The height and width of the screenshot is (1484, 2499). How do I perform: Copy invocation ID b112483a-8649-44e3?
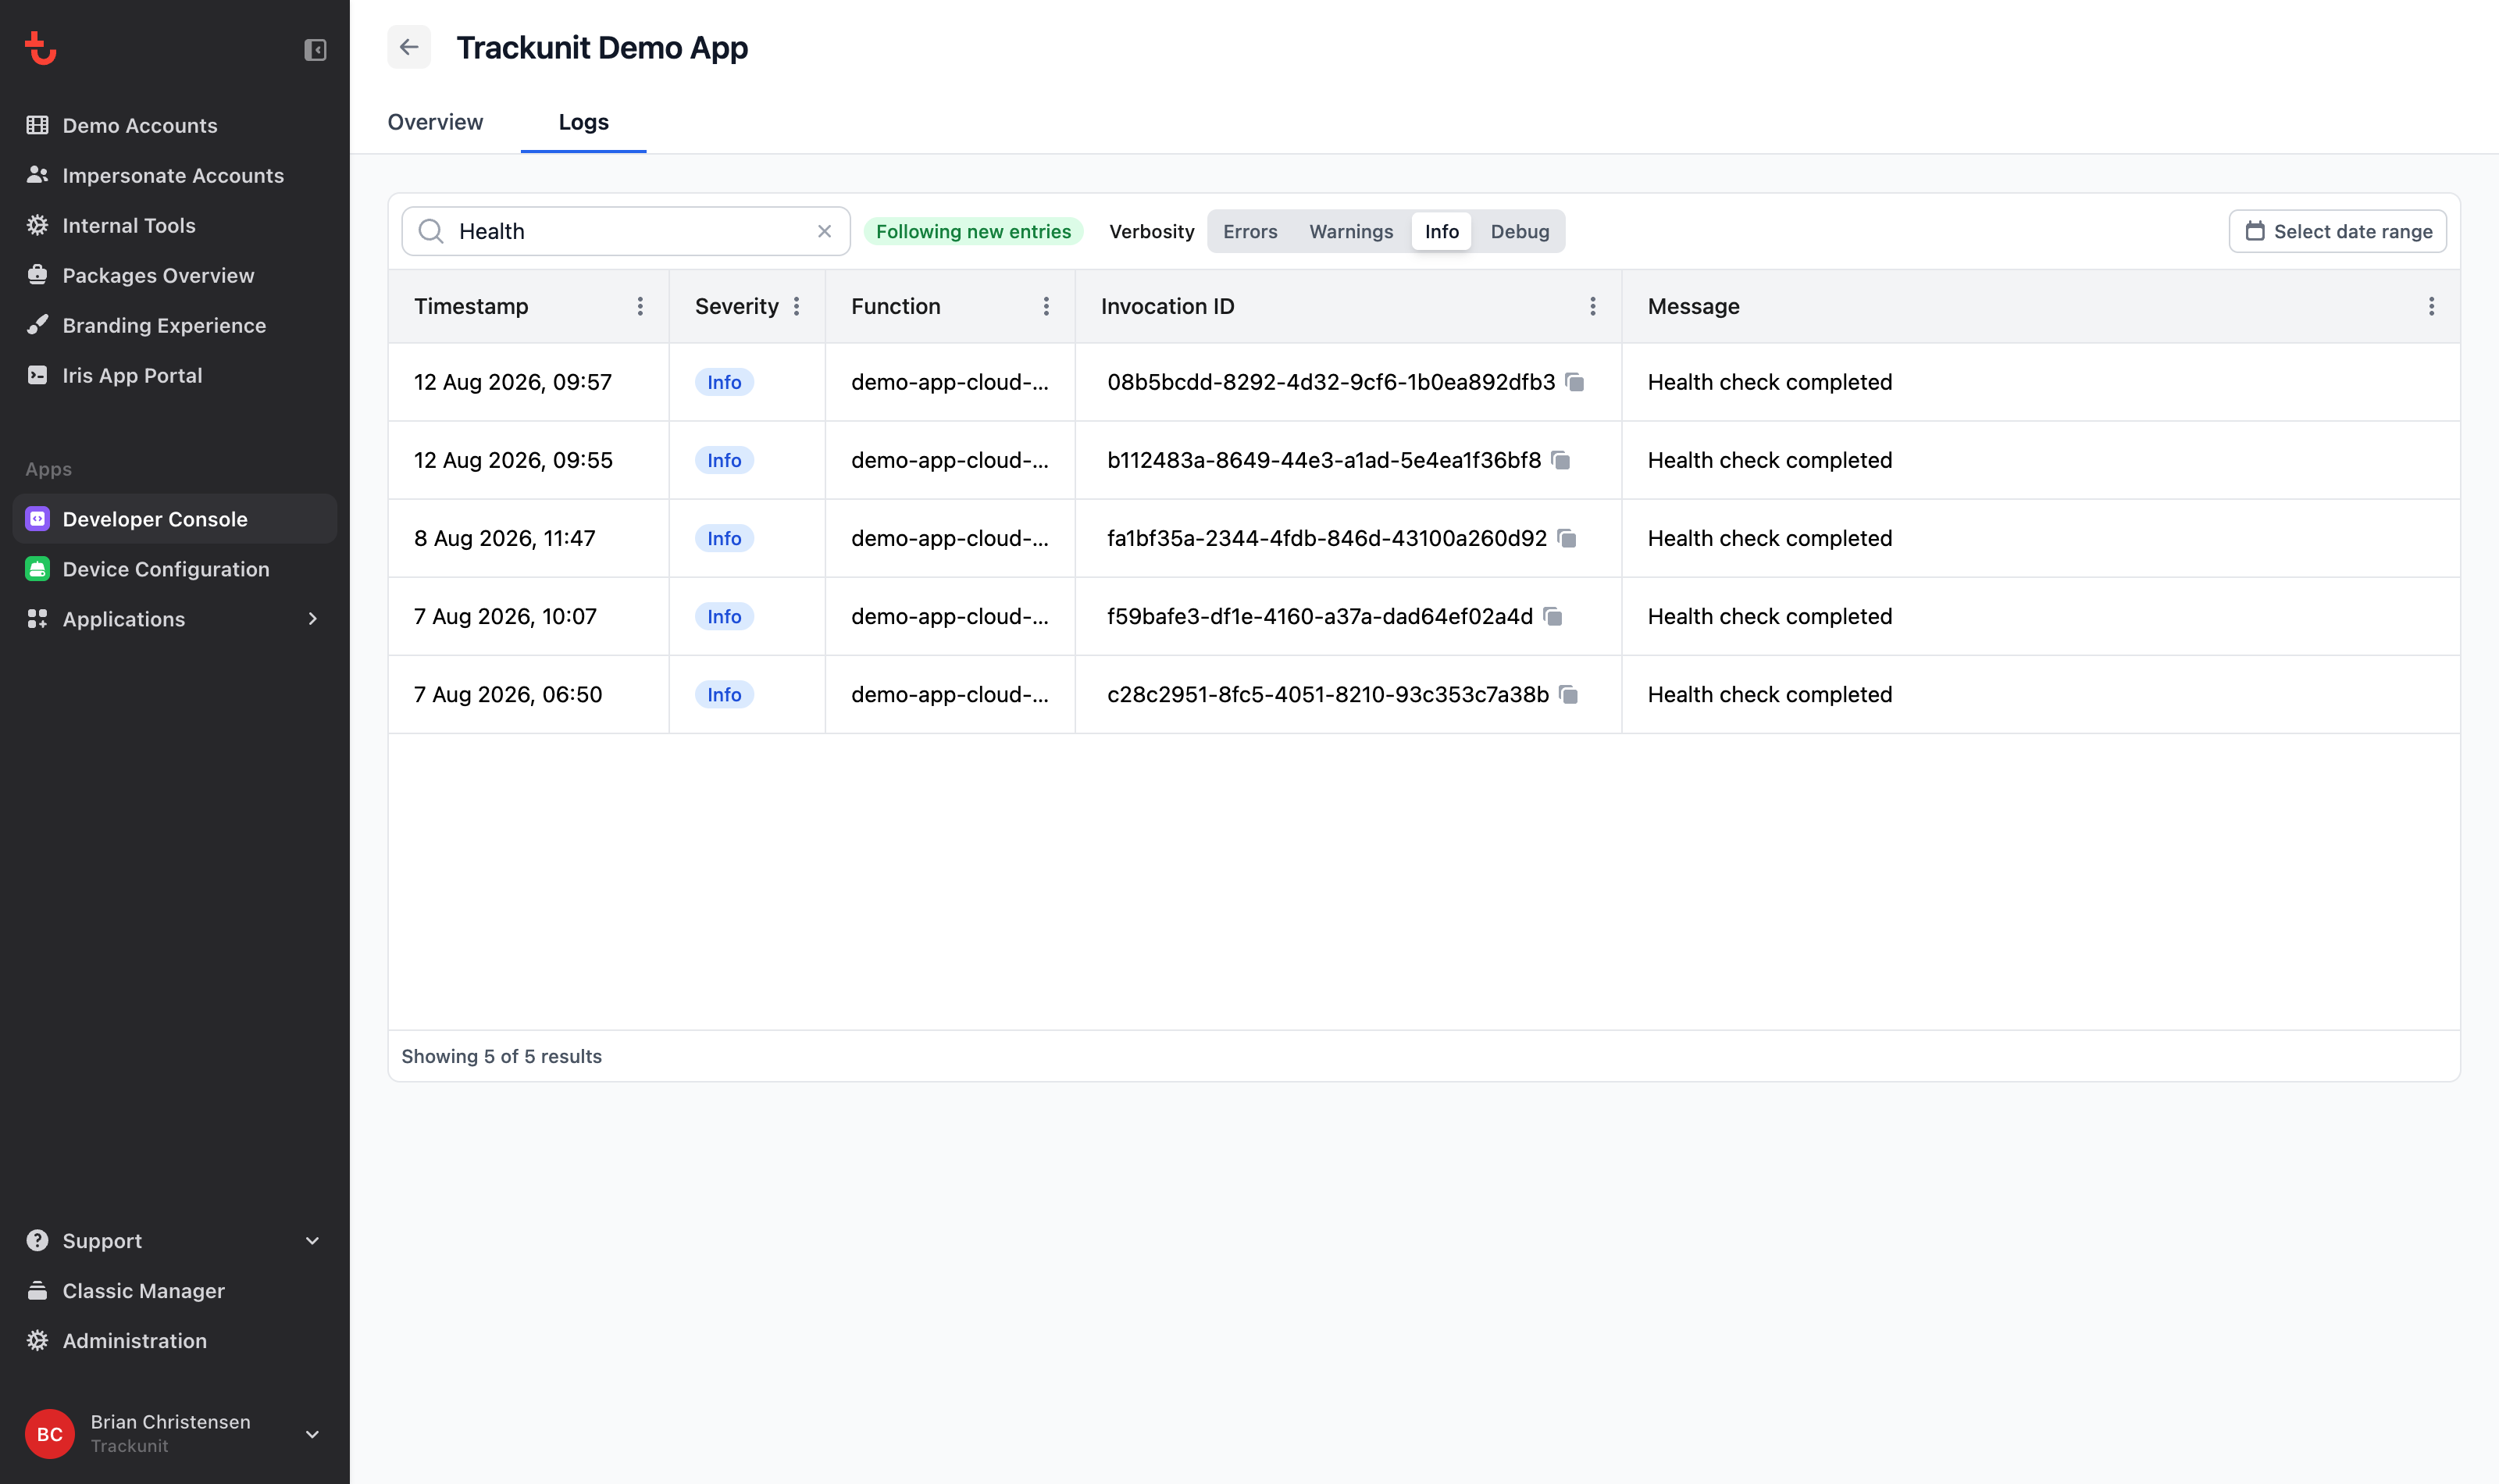[x=1561, y=460]
